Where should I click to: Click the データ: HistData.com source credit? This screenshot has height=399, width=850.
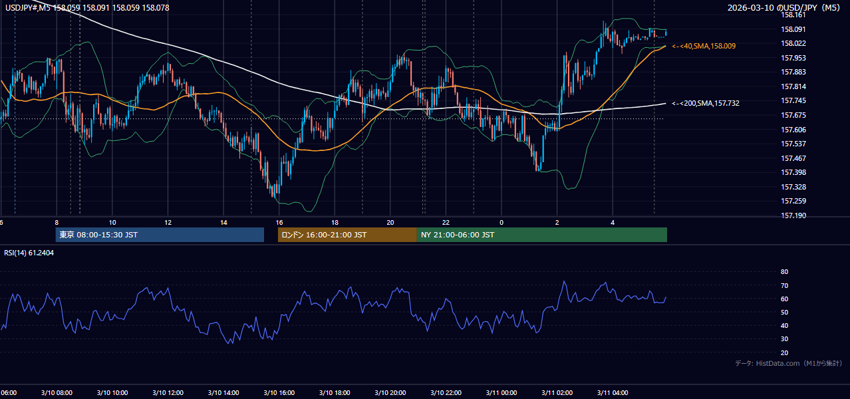pyautogui.click(x=788, y=363)
